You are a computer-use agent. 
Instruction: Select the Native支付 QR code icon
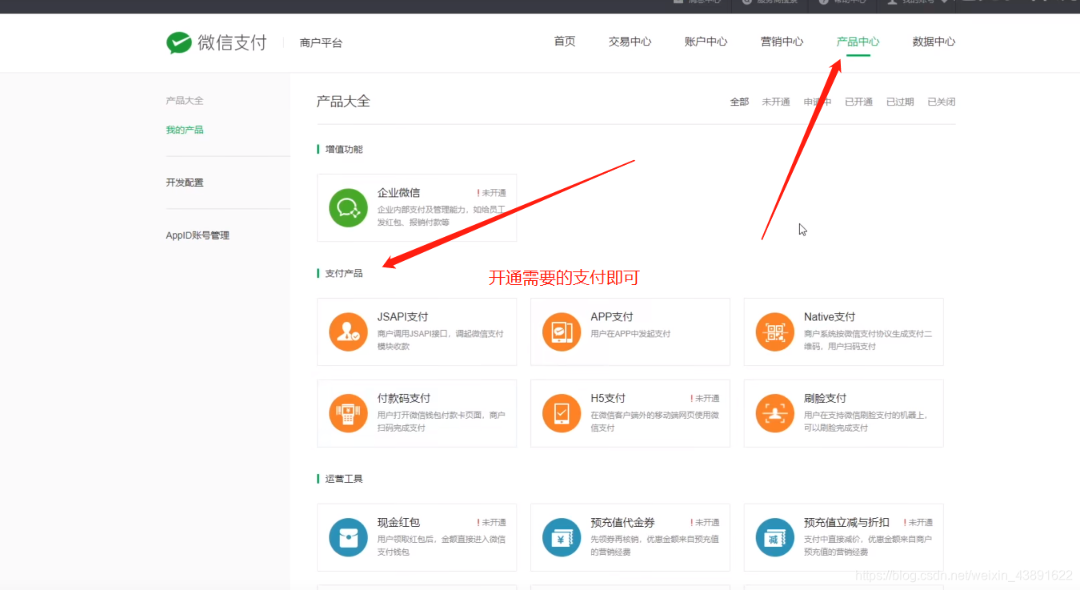[x=775, y=331]
